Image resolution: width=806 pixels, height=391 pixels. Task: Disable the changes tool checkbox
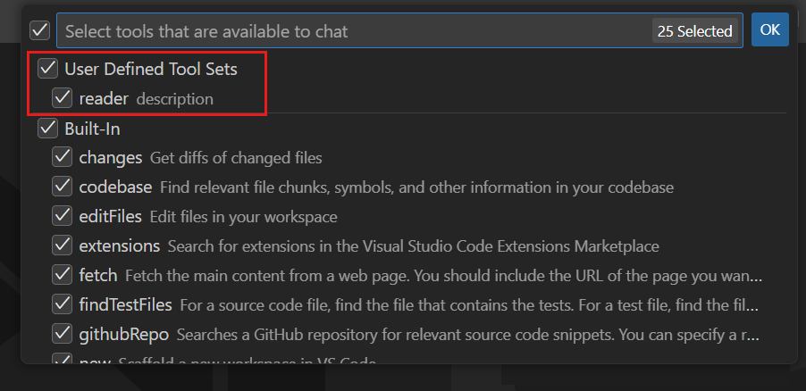pos(62,158)
